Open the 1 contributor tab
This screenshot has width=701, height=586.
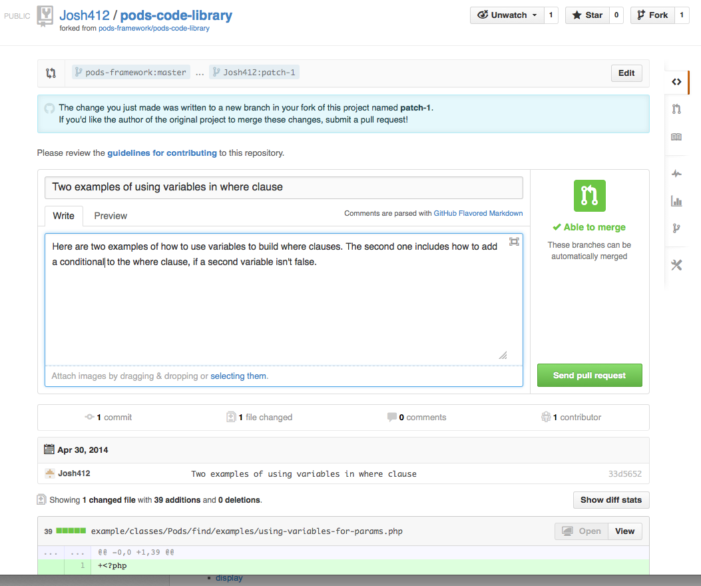pos(571,417)
